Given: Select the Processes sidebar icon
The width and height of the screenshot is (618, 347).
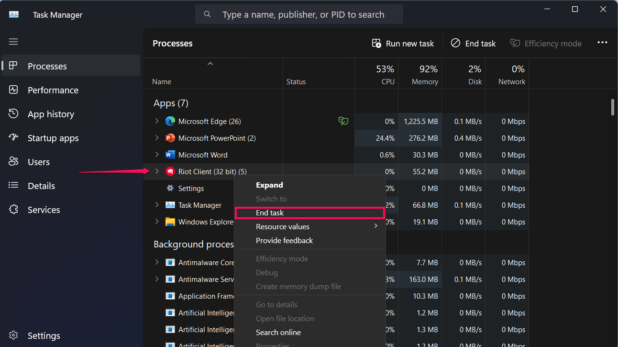Looking at the screenshot, I should 13,66.
